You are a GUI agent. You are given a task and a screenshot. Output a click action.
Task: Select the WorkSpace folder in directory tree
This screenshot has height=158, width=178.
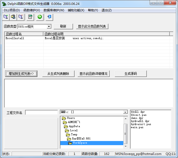pyautogui.click(x=80, y=143)
